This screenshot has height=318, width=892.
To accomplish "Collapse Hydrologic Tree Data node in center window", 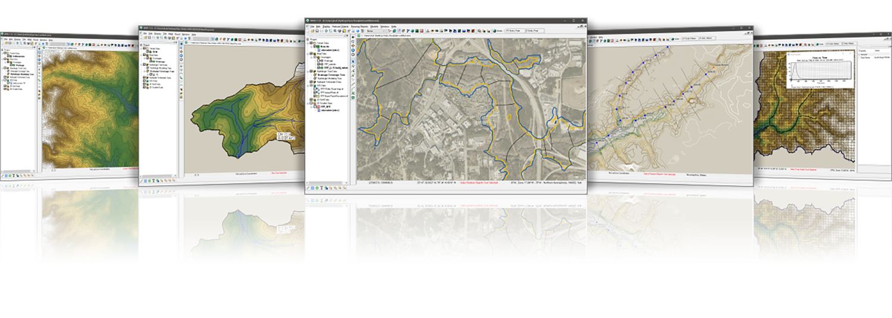I will click(307, 71).
